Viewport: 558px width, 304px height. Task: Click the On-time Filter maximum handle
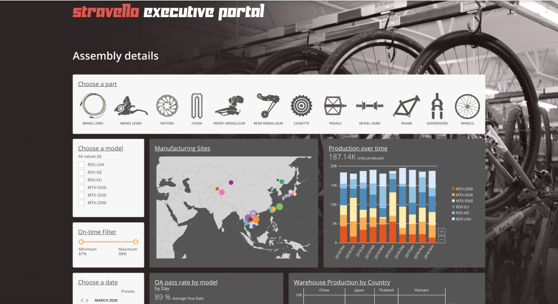point(136,242)
